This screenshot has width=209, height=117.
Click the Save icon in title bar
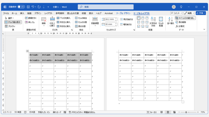pos(28,7)
